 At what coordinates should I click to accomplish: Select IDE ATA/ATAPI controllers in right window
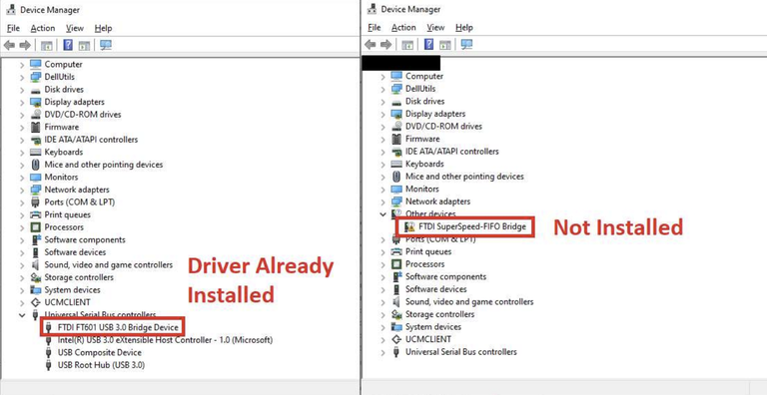pyautogui.click(x=452, y=152)
